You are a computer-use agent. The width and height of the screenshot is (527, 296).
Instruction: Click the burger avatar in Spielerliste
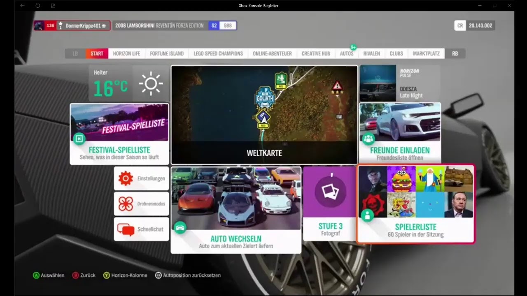(401, 179)
